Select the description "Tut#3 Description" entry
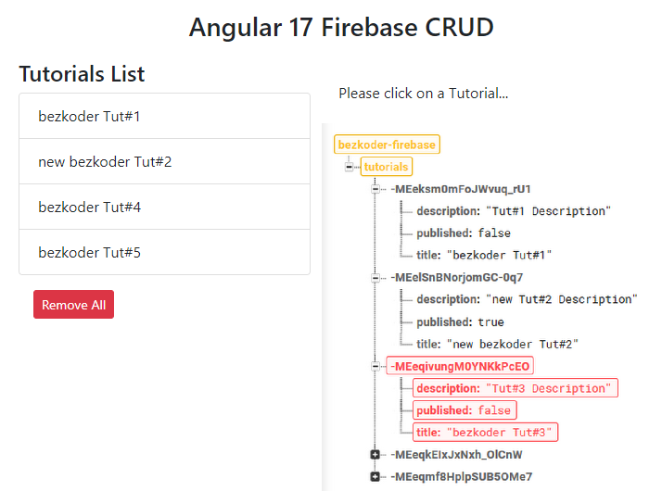The image size is (649, 491). click(x=515, y=388)
